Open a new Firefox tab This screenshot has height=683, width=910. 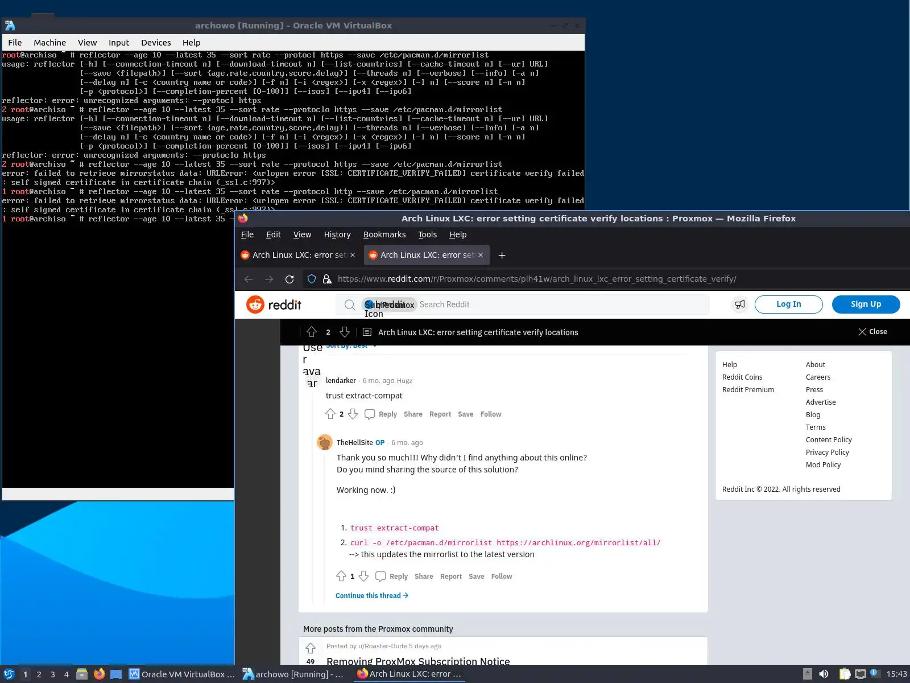pos(502,255)
